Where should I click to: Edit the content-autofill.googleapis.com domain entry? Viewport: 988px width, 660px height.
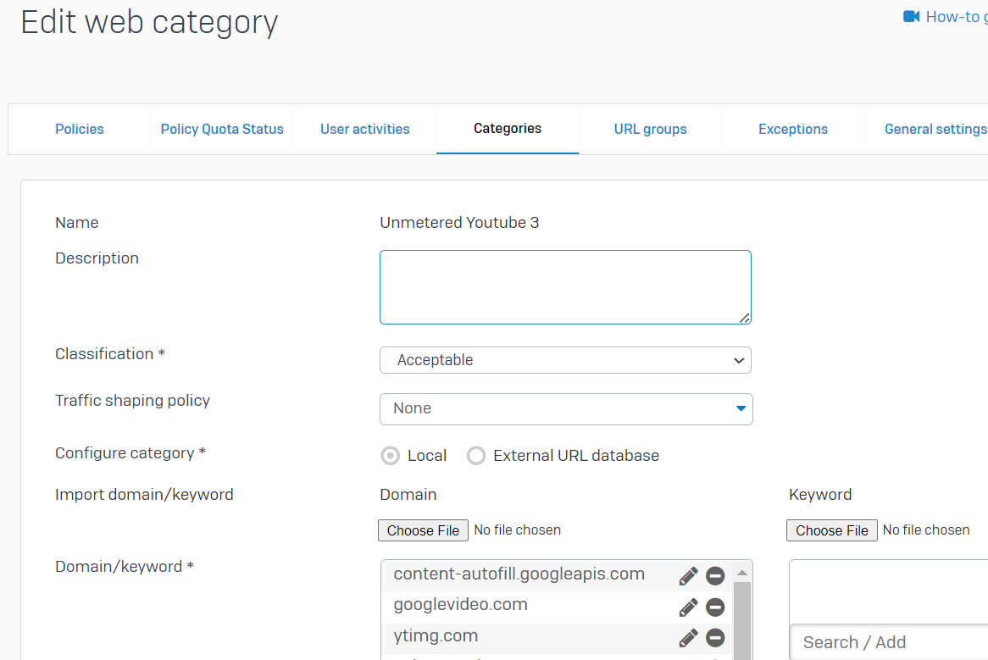point(688,575)
